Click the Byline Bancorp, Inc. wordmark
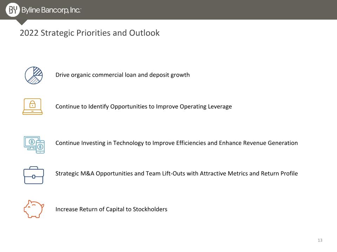 click(51, 10)
